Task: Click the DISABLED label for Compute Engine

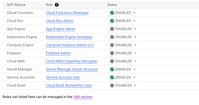Action: tap(124, 45)
